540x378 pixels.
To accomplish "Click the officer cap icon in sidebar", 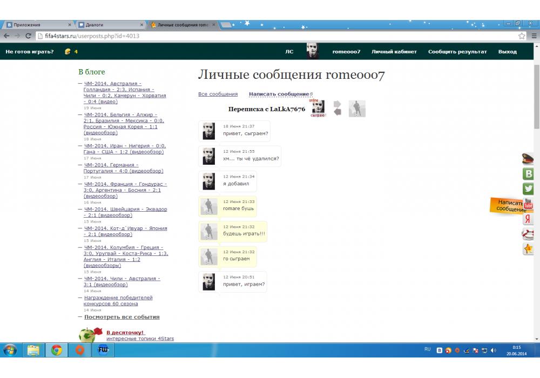I will tap(528, 159).
